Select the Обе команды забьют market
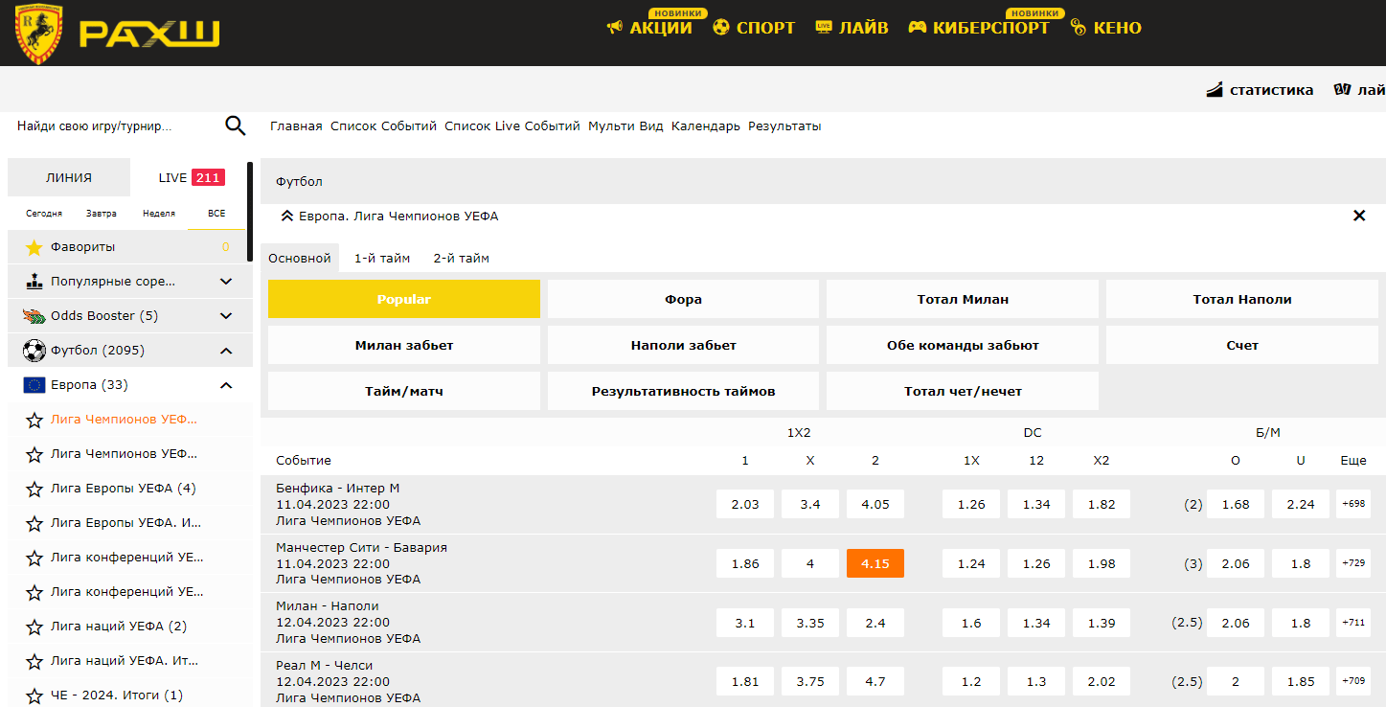This screenshot has height=707, width=1386. tap(963, 345)
